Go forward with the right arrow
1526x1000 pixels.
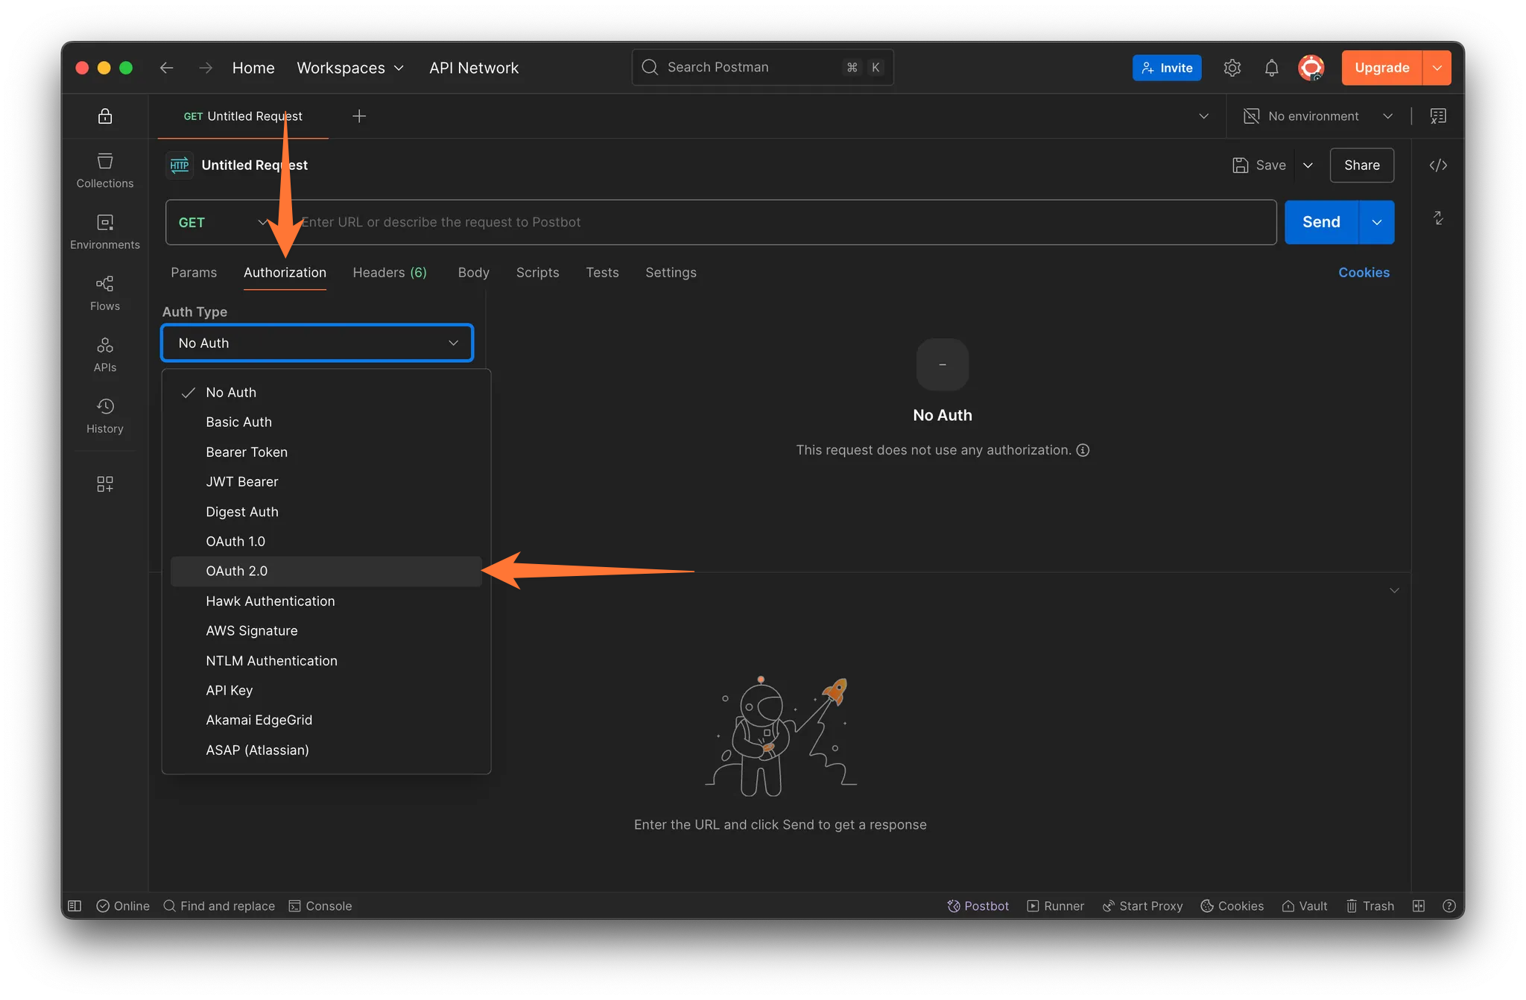coord(206,68)
